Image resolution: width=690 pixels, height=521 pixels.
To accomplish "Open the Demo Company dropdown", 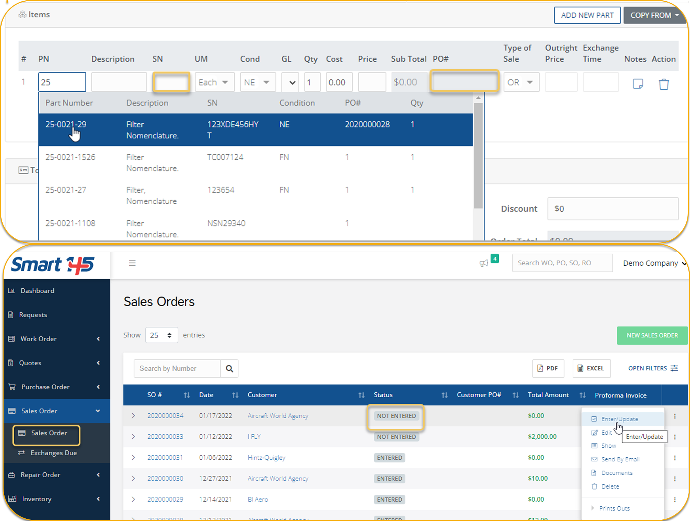I will pyautogui.click(x=654, y=263).
